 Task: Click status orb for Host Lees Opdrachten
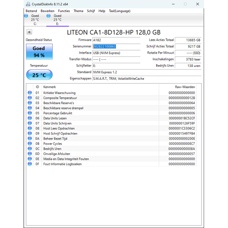point(30,128)
